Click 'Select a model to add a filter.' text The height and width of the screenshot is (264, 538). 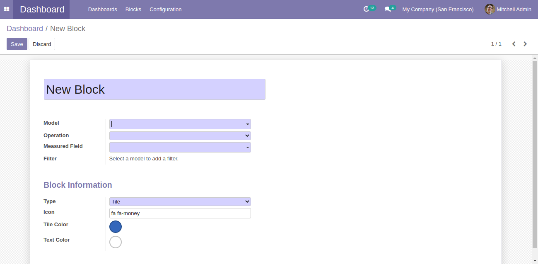click(144, 158)
